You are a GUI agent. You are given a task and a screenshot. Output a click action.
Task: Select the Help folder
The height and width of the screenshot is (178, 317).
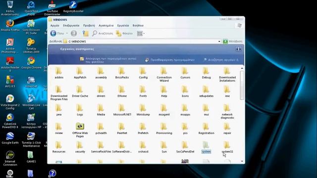coord(164,91)
